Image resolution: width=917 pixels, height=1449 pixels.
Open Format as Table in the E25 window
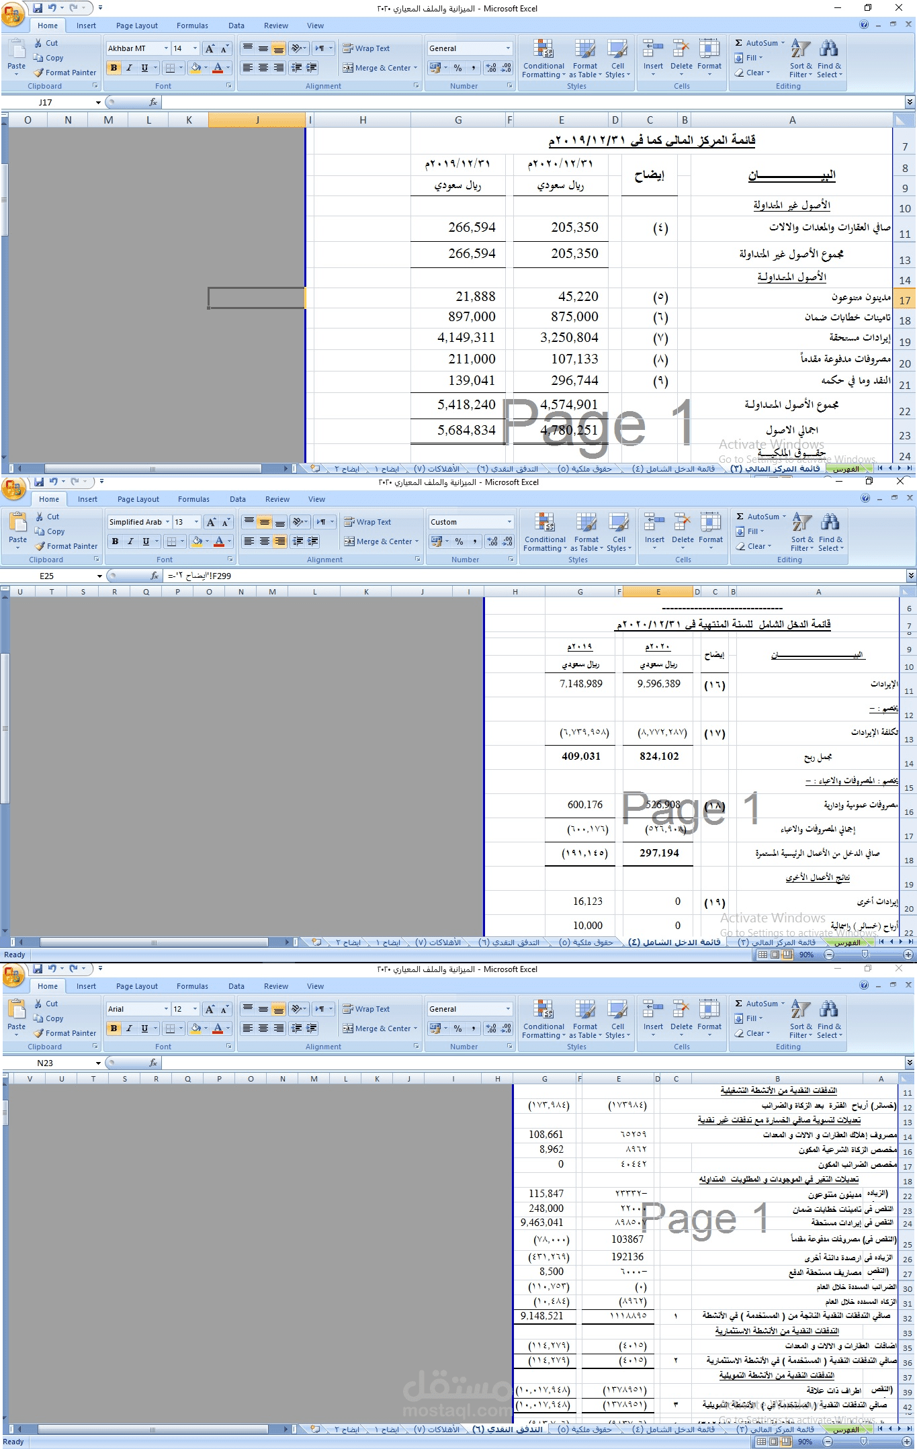586,533
